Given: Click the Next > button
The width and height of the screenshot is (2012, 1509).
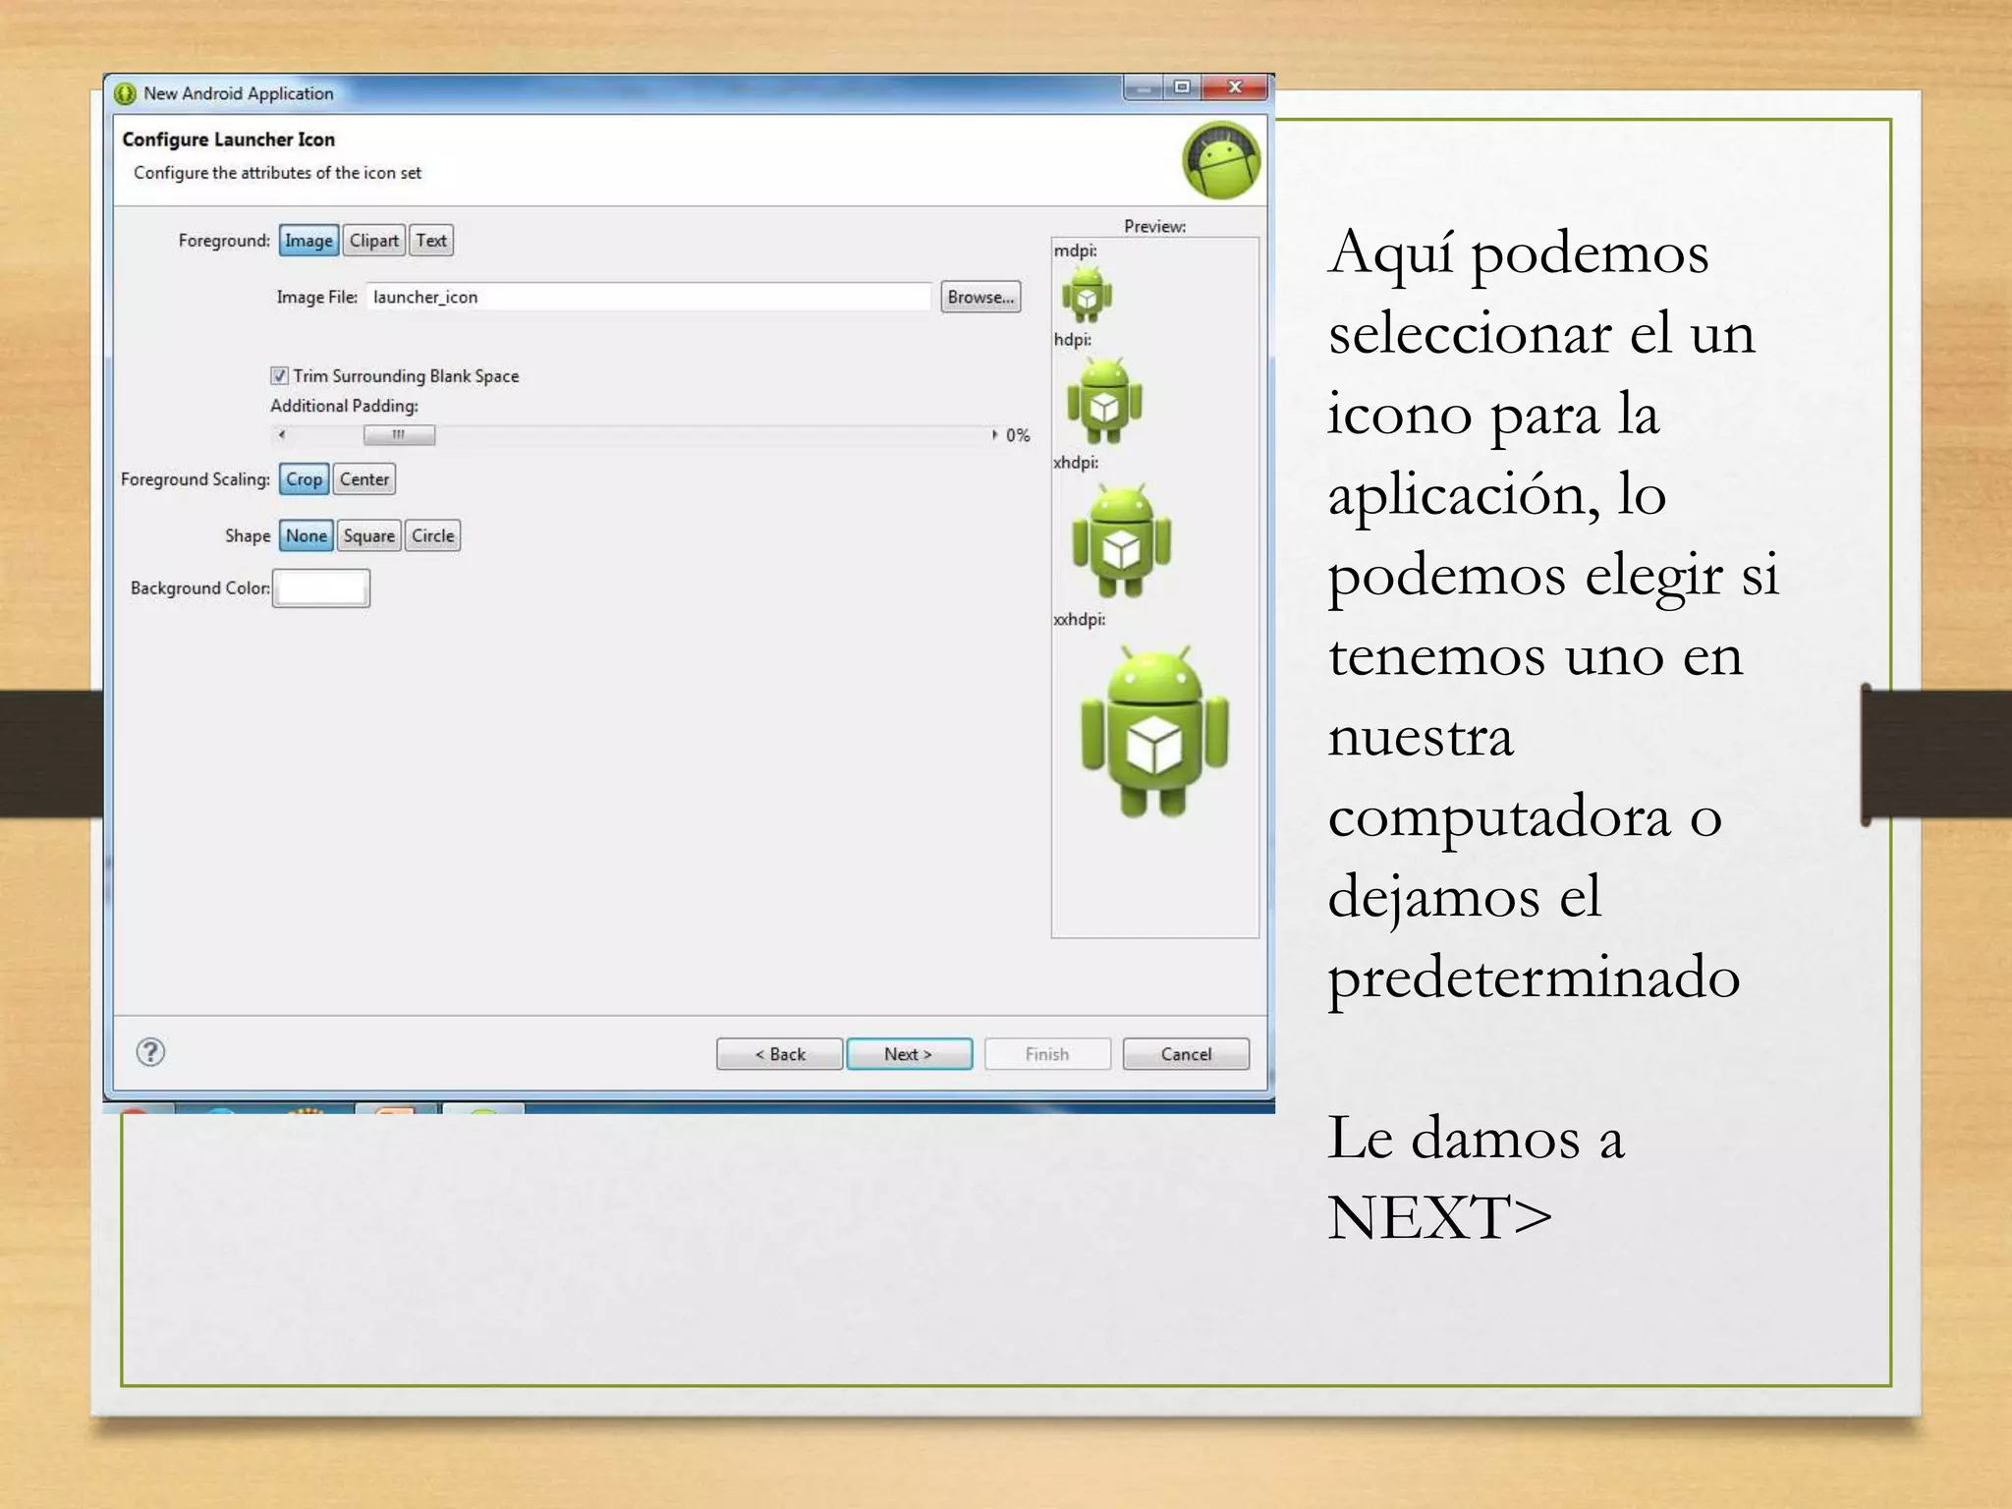Looking at the screenshot, I should tap(910, 1054).
